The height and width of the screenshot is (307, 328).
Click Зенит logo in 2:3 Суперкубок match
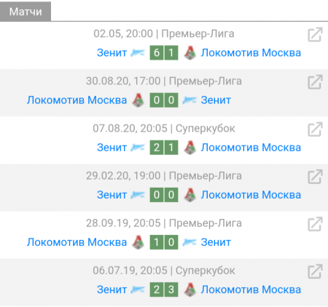click(138, 290)
